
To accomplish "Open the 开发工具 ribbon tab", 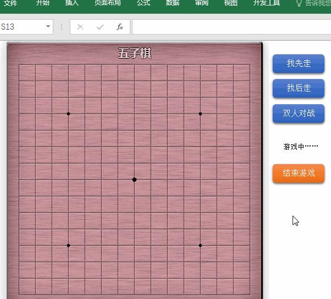I will tap(267, 3).
